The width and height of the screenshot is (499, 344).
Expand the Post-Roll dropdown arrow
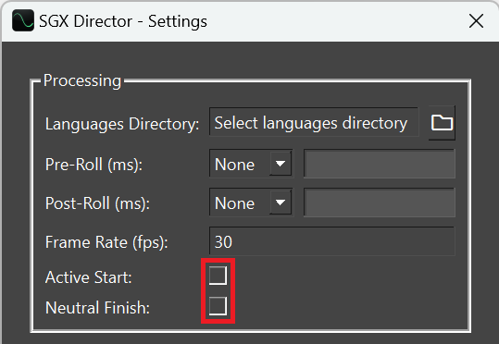click(x=281, y=203)
